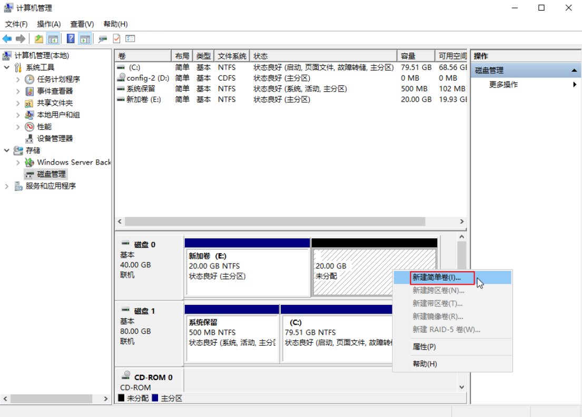This screenshot has width=582, height=417.
Task: Click the disk with magnifier toolbar icon
Action: (103, 38)
